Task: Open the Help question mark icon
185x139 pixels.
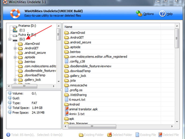Action: point(162,14)
